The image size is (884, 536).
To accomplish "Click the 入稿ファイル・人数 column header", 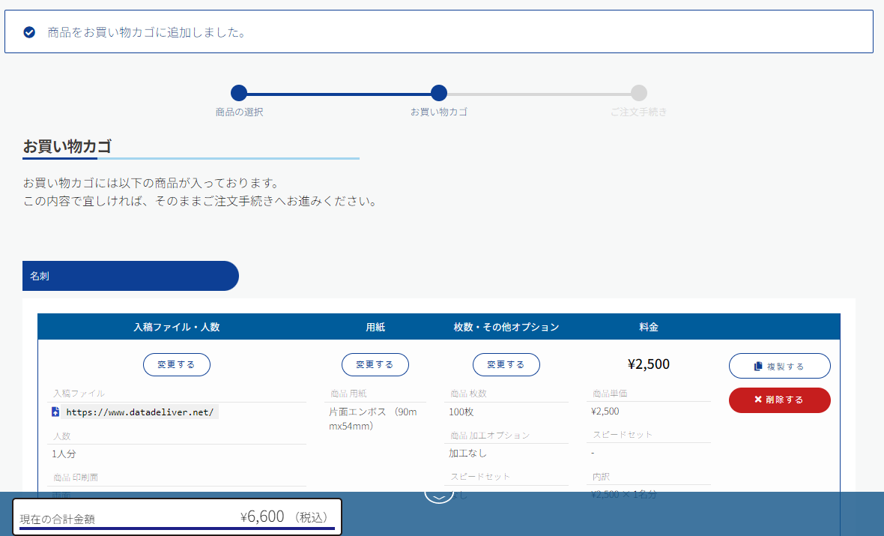I will coord(177,327).
